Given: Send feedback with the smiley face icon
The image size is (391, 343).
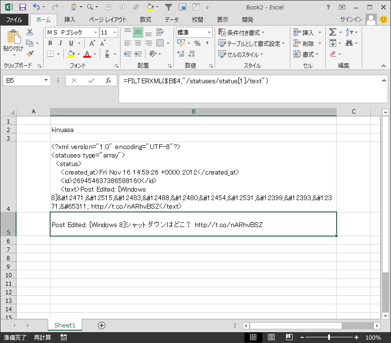Looking at the screenshot, I should [x=383, y=19].
